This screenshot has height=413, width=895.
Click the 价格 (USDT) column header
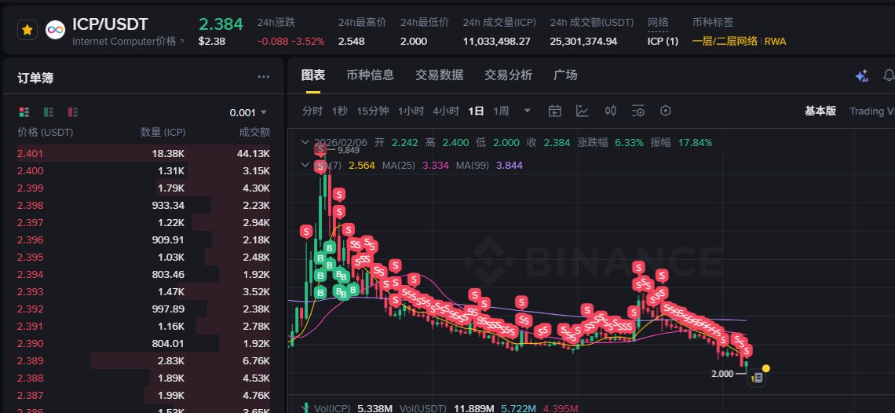(45, 133)
